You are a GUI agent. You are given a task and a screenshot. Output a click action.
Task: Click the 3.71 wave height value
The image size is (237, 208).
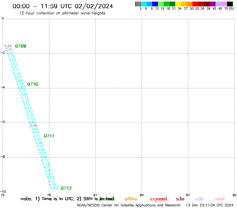(16, 70)
